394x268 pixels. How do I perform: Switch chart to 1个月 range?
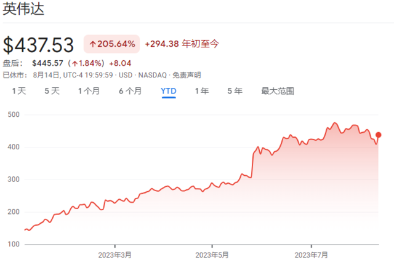tap(89, 91)
